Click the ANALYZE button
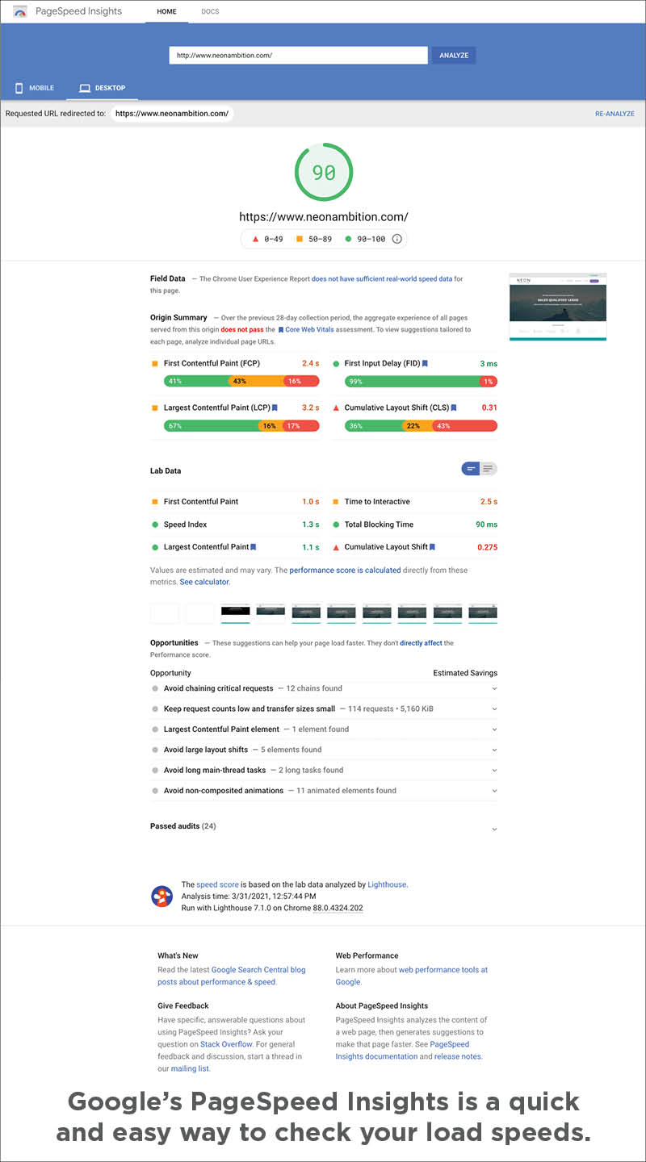Viewport: 646px width, 1162px height. coord(453,55)
